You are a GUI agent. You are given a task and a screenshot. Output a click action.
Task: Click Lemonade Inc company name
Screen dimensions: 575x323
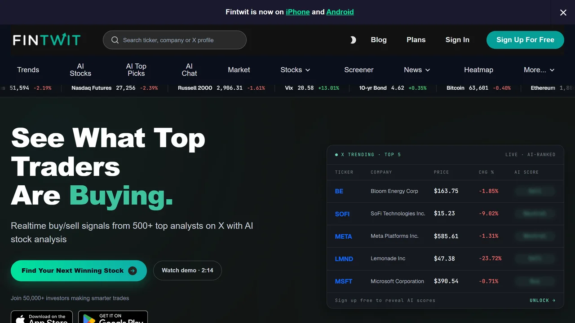[388, 258]
